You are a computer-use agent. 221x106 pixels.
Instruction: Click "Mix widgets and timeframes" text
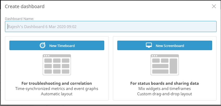pyautogui.click(x=165, y=89)
